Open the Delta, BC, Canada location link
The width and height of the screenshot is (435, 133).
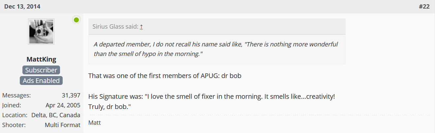tap(56, 115)
